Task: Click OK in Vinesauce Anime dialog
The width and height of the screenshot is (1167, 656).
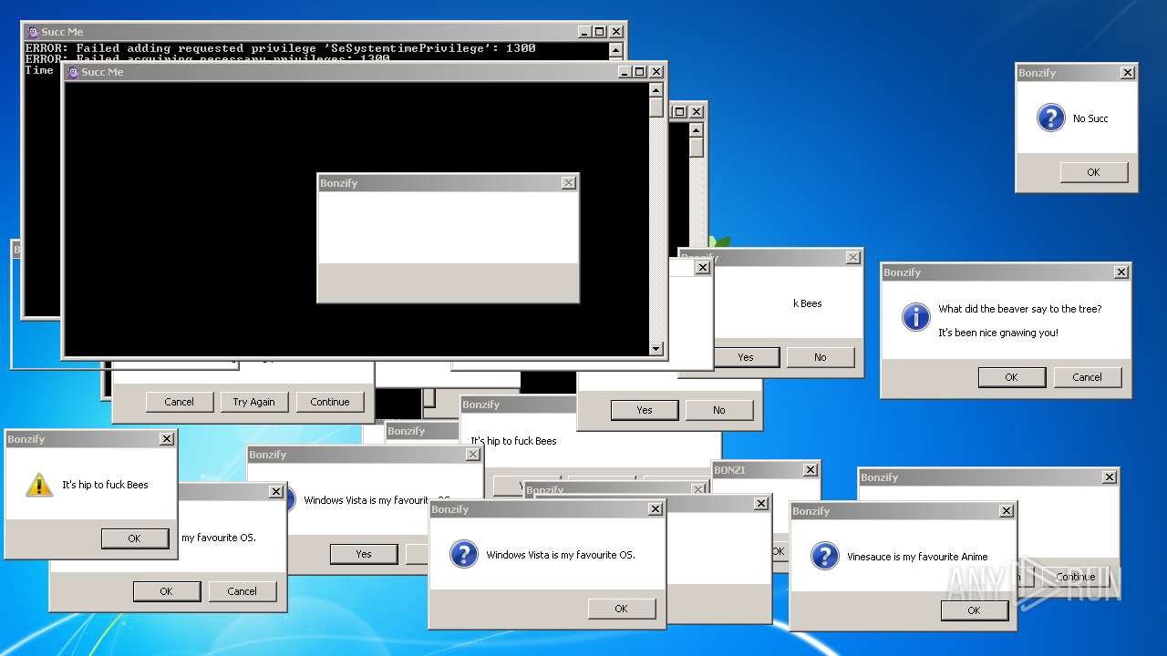Action: point(974,610)
